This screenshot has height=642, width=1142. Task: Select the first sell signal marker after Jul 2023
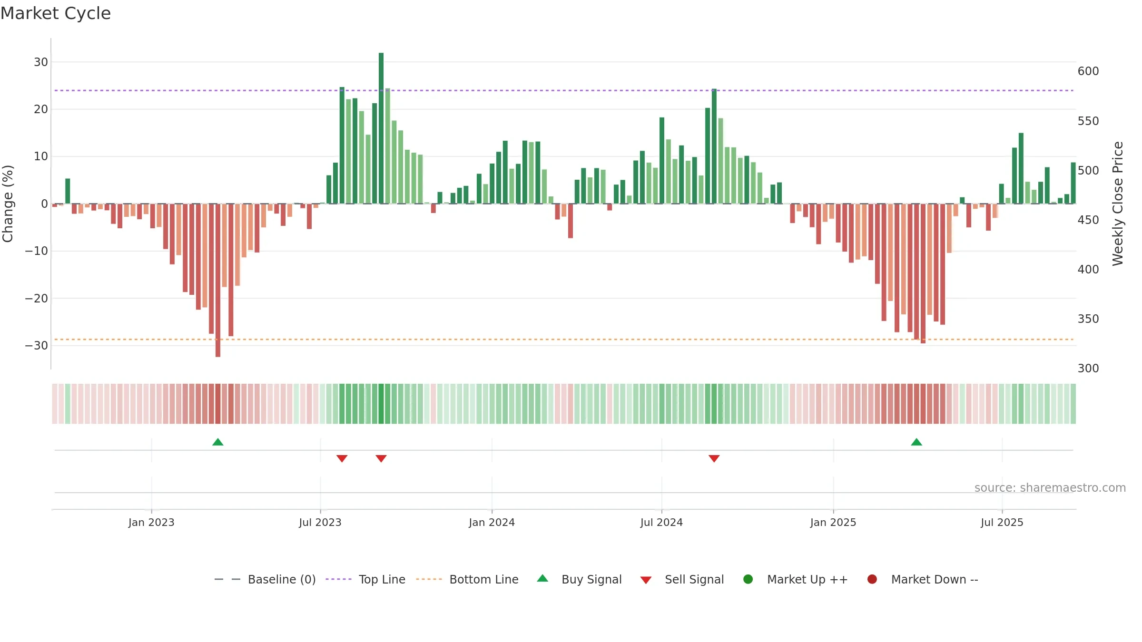coord(342,458)
